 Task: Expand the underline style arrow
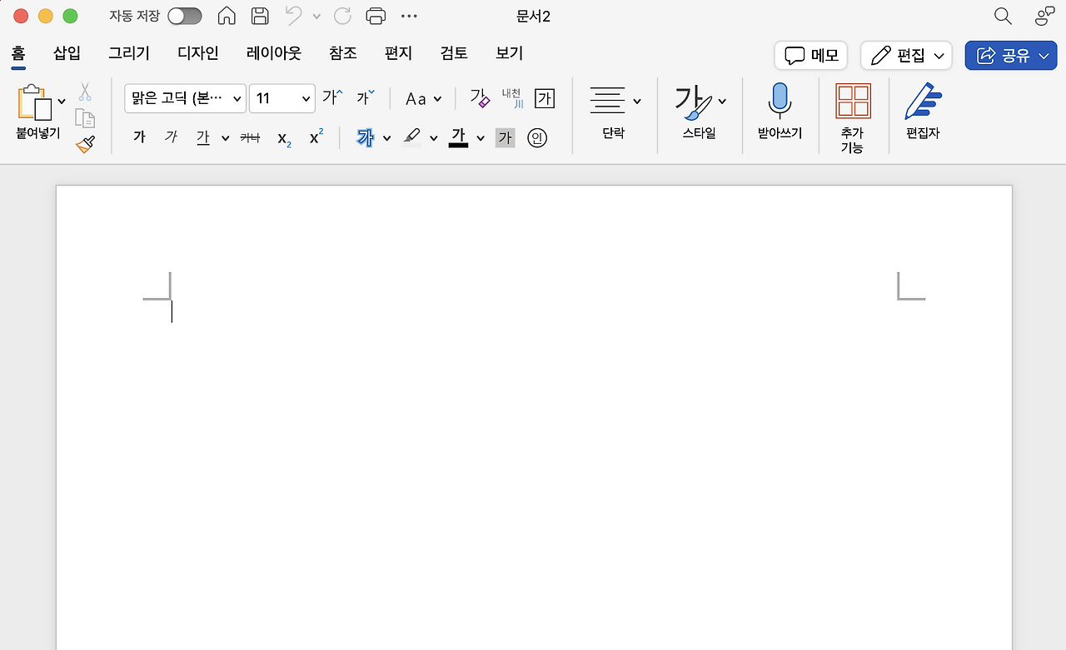225,138
